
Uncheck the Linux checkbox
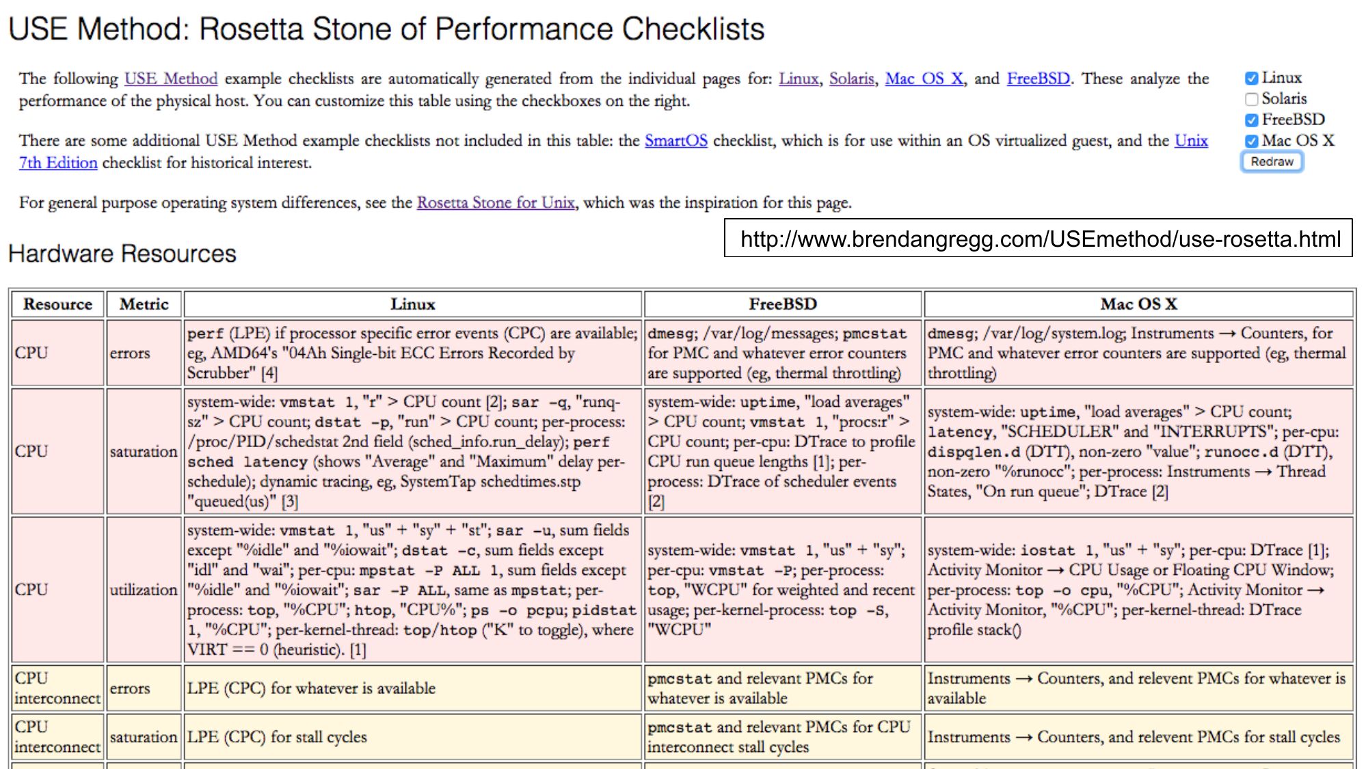click(x=1251, y=79)
